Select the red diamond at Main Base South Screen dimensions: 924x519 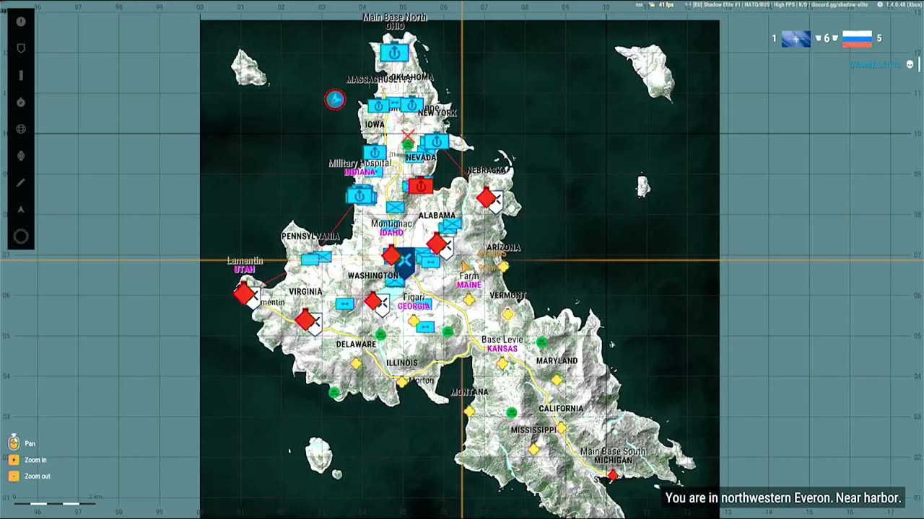(x=612, y=474)
